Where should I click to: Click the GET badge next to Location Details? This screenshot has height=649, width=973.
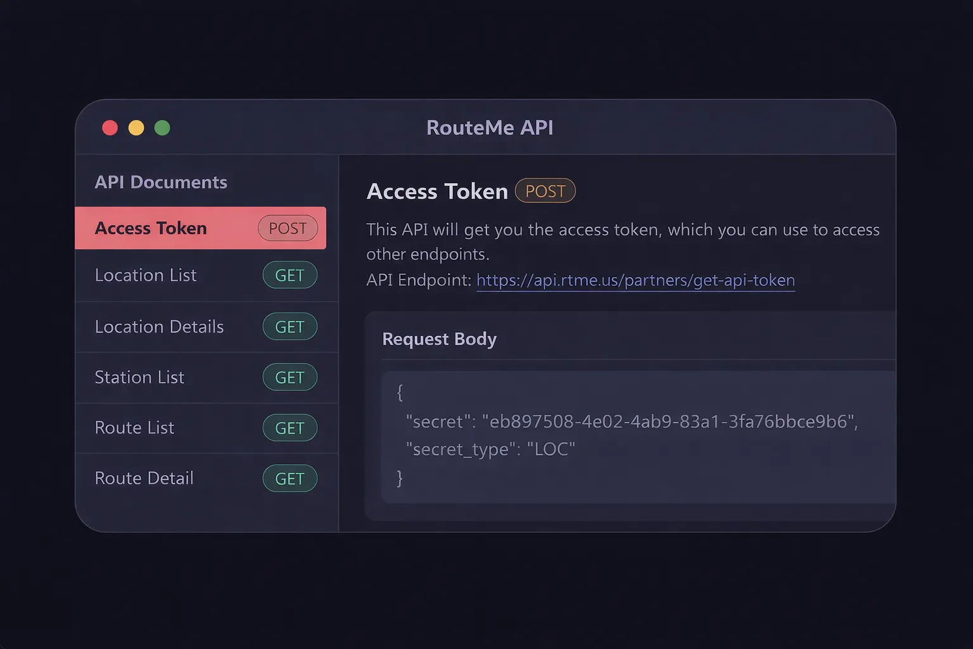point(289,326)
